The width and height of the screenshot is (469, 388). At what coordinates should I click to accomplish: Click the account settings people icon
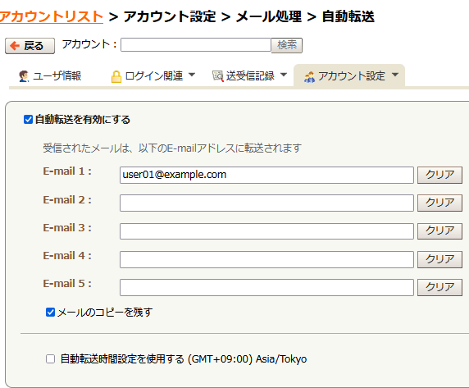coord(309,77)
